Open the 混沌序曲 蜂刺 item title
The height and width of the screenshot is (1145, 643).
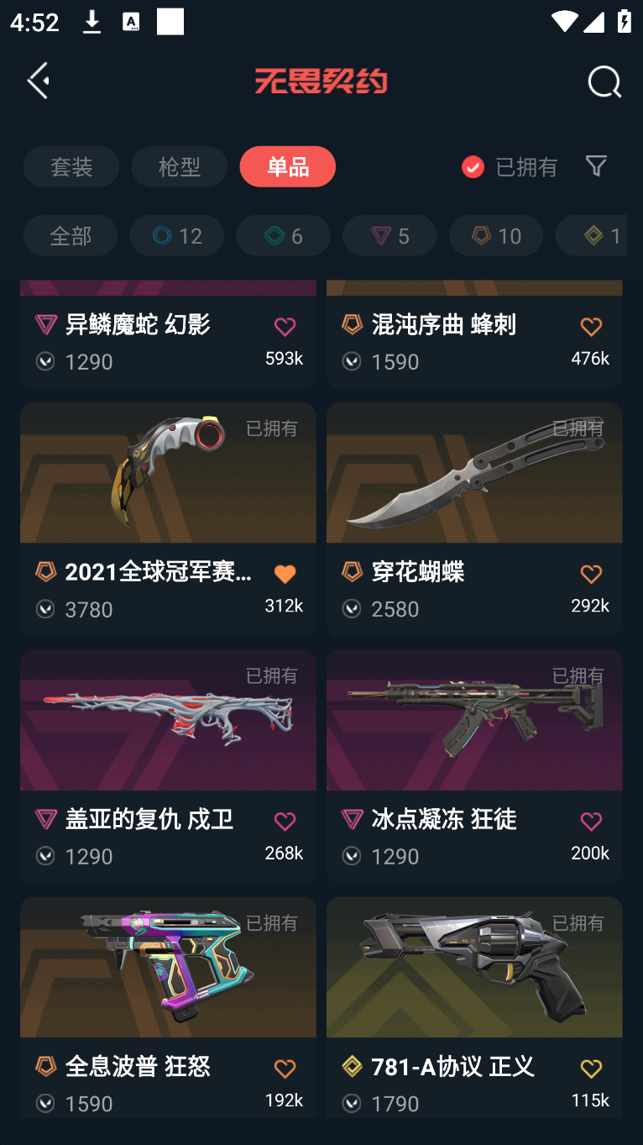click(444, 324)
